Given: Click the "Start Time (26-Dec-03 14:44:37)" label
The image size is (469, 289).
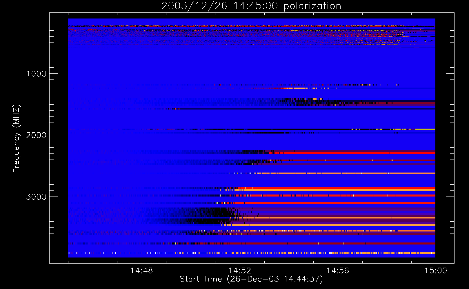Looking at the screenshot, I should (x=251, y=279).
